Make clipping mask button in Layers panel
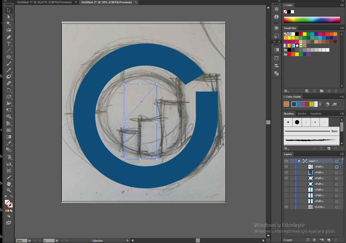The image size is (346, 243). [314, 240]
